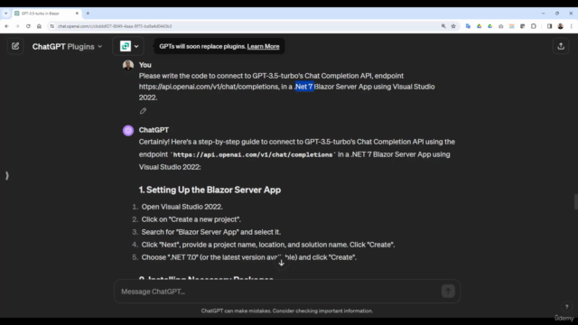
Task: Click the step Search for "Blazor Server App"
Action: (211, 232)
